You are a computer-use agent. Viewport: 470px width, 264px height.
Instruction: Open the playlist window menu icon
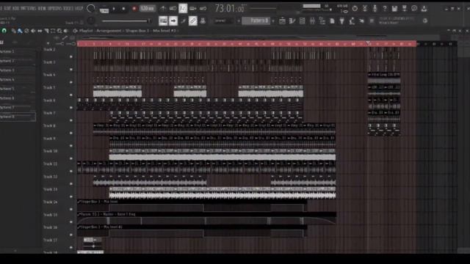[x=75, y=31]
